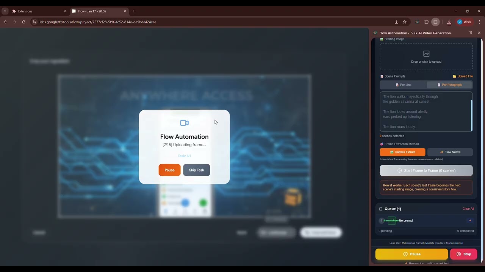Bookmark this page with the star
The image size is (485, 272).
pyautogui.click(x=405, y=22)
